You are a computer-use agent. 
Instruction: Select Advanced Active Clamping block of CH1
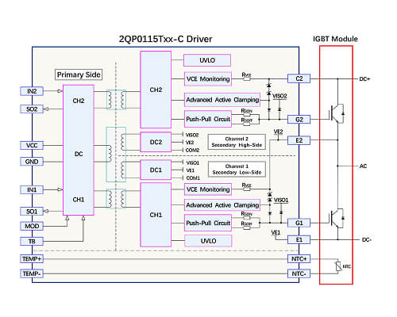[222, 205]
